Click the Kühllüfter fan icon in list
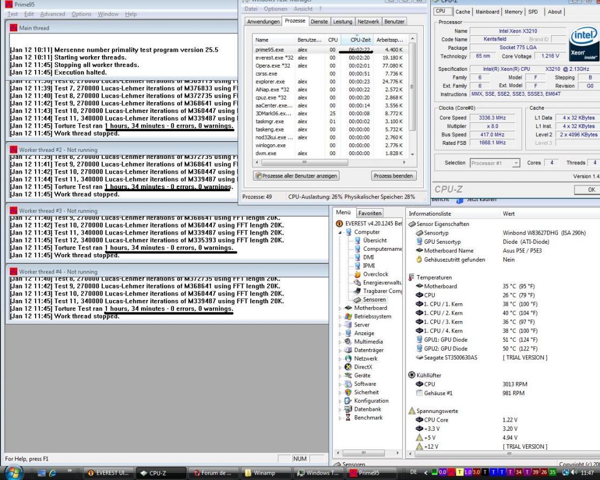Screen dimensions: 600x480 (x=412, y=375)
